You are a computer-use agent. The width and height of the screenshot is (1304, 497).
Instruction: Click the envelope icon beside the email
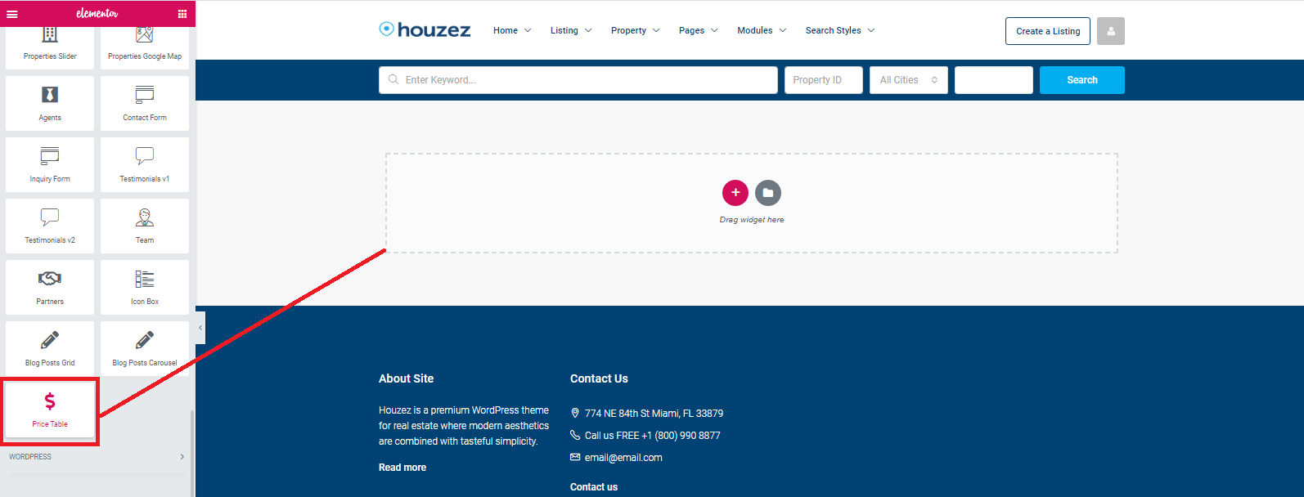575,457
